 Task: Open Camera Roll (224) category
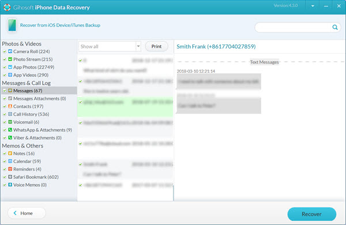[32, 51]
